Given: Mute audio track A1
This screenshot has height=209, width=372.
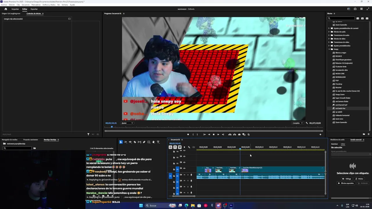Looking at the screenshot, I should [184, 175].
